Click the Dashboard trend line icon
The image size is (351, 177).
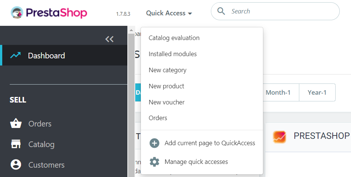click(x=16, y=55)
